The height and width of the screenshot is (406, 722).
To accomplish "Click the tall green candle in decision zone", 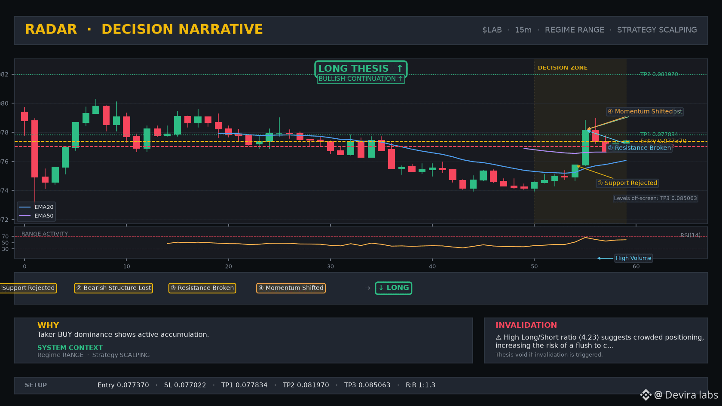I will point(585,147).
